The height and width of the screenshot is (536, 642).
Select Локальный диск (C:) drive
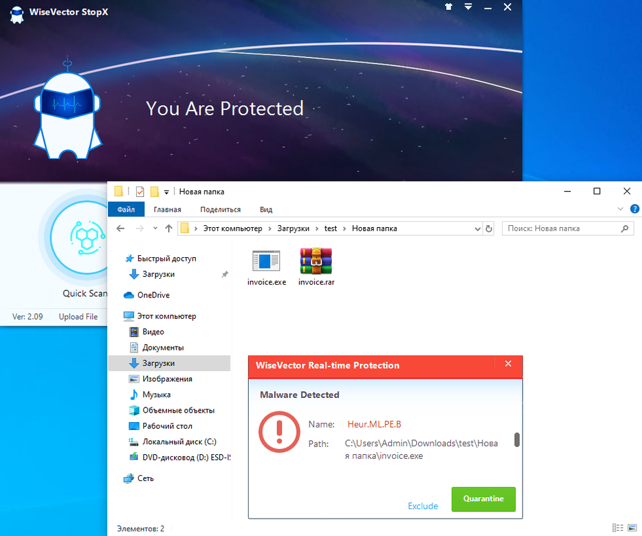coord(179,442)
